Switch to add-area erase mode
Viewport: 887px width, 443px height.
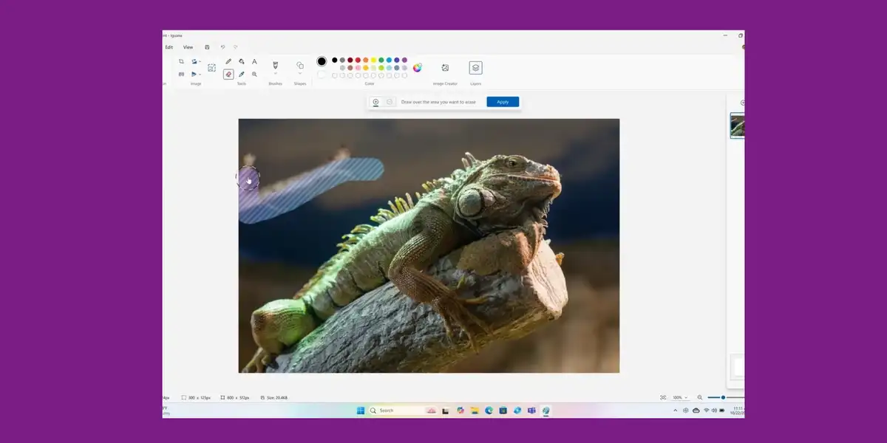click(375, 102)
